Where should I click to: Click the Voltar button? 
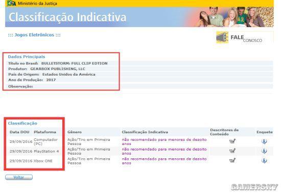click(x=19, y=177)
